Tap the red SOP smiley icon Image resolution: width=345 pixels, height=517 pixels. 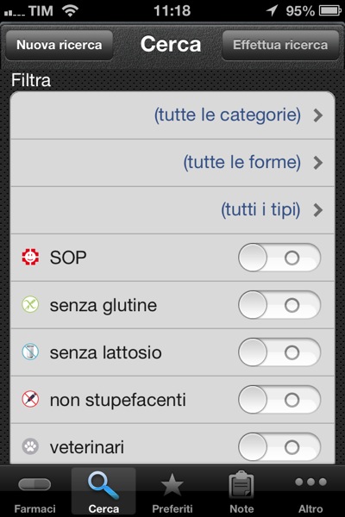tap(30, 257)
